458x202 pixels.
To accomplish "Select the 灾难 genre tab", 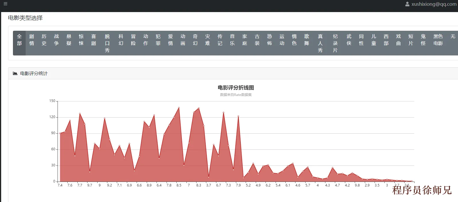I will (x=207, y=43).
